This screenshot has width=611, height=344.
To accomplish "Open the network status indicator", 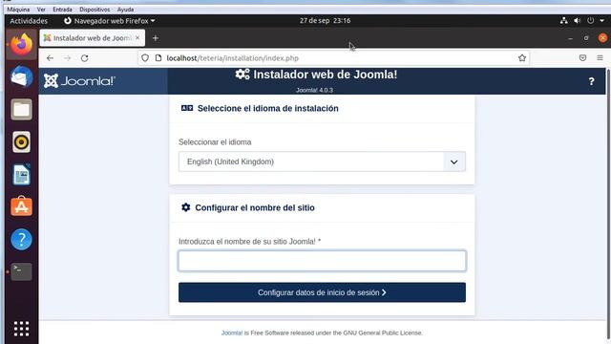I will 564,21.
